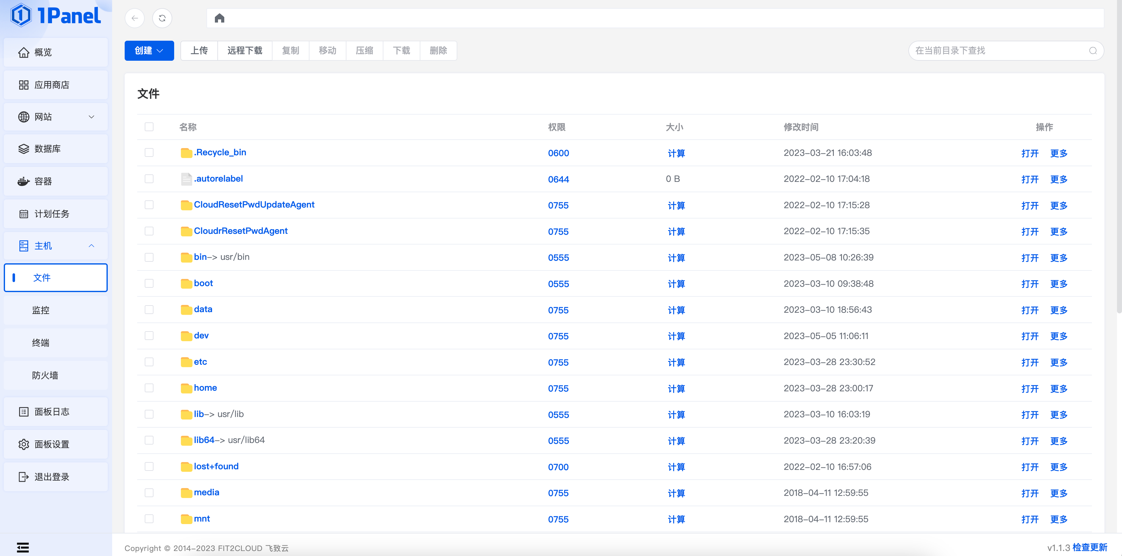
Task: Check the lost+found row checkbox
Action: coord(149,466)
